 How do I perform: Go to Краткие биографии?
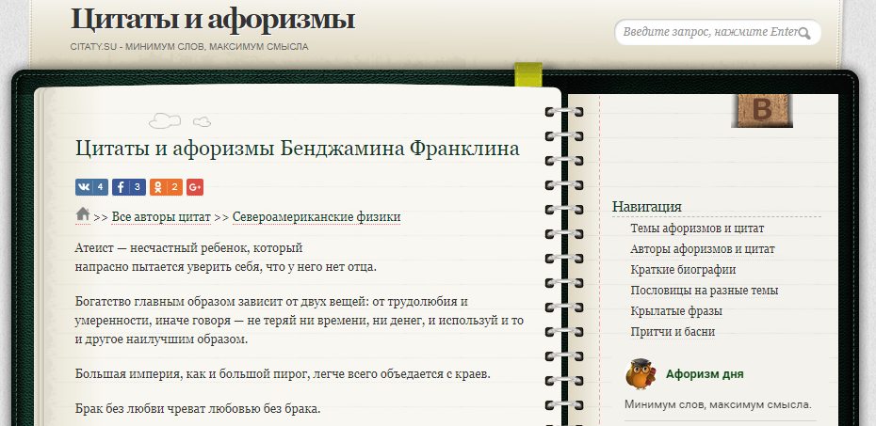(682, 270)
